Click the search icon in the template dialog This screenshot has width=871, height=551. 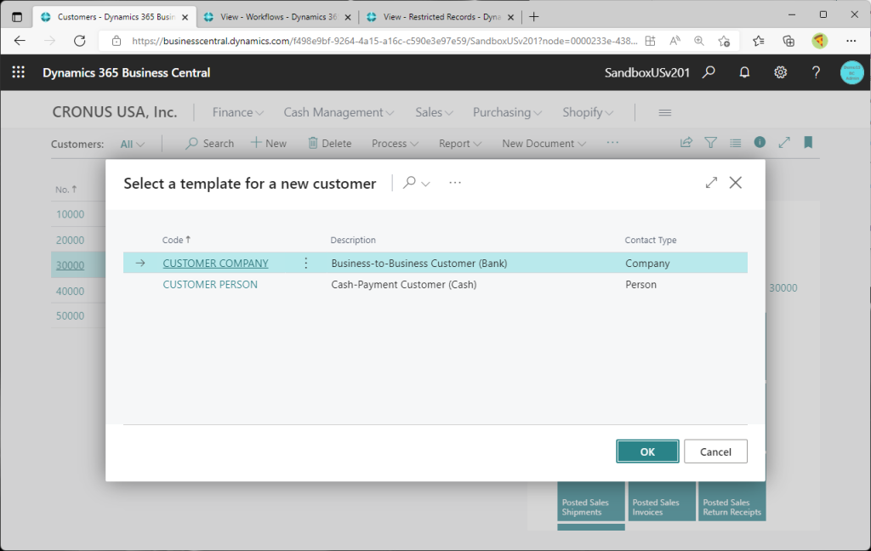[409, 182]
